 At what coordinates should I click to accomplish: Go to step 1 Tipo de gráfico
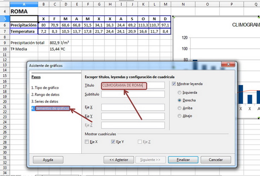pos(47,88)
